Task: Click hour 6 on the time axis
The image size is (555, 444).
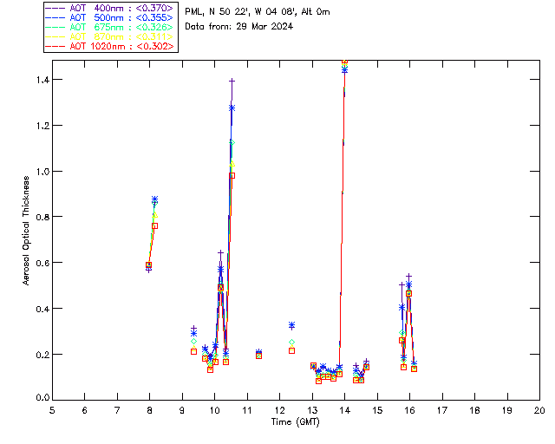Action: coord(85,410)
